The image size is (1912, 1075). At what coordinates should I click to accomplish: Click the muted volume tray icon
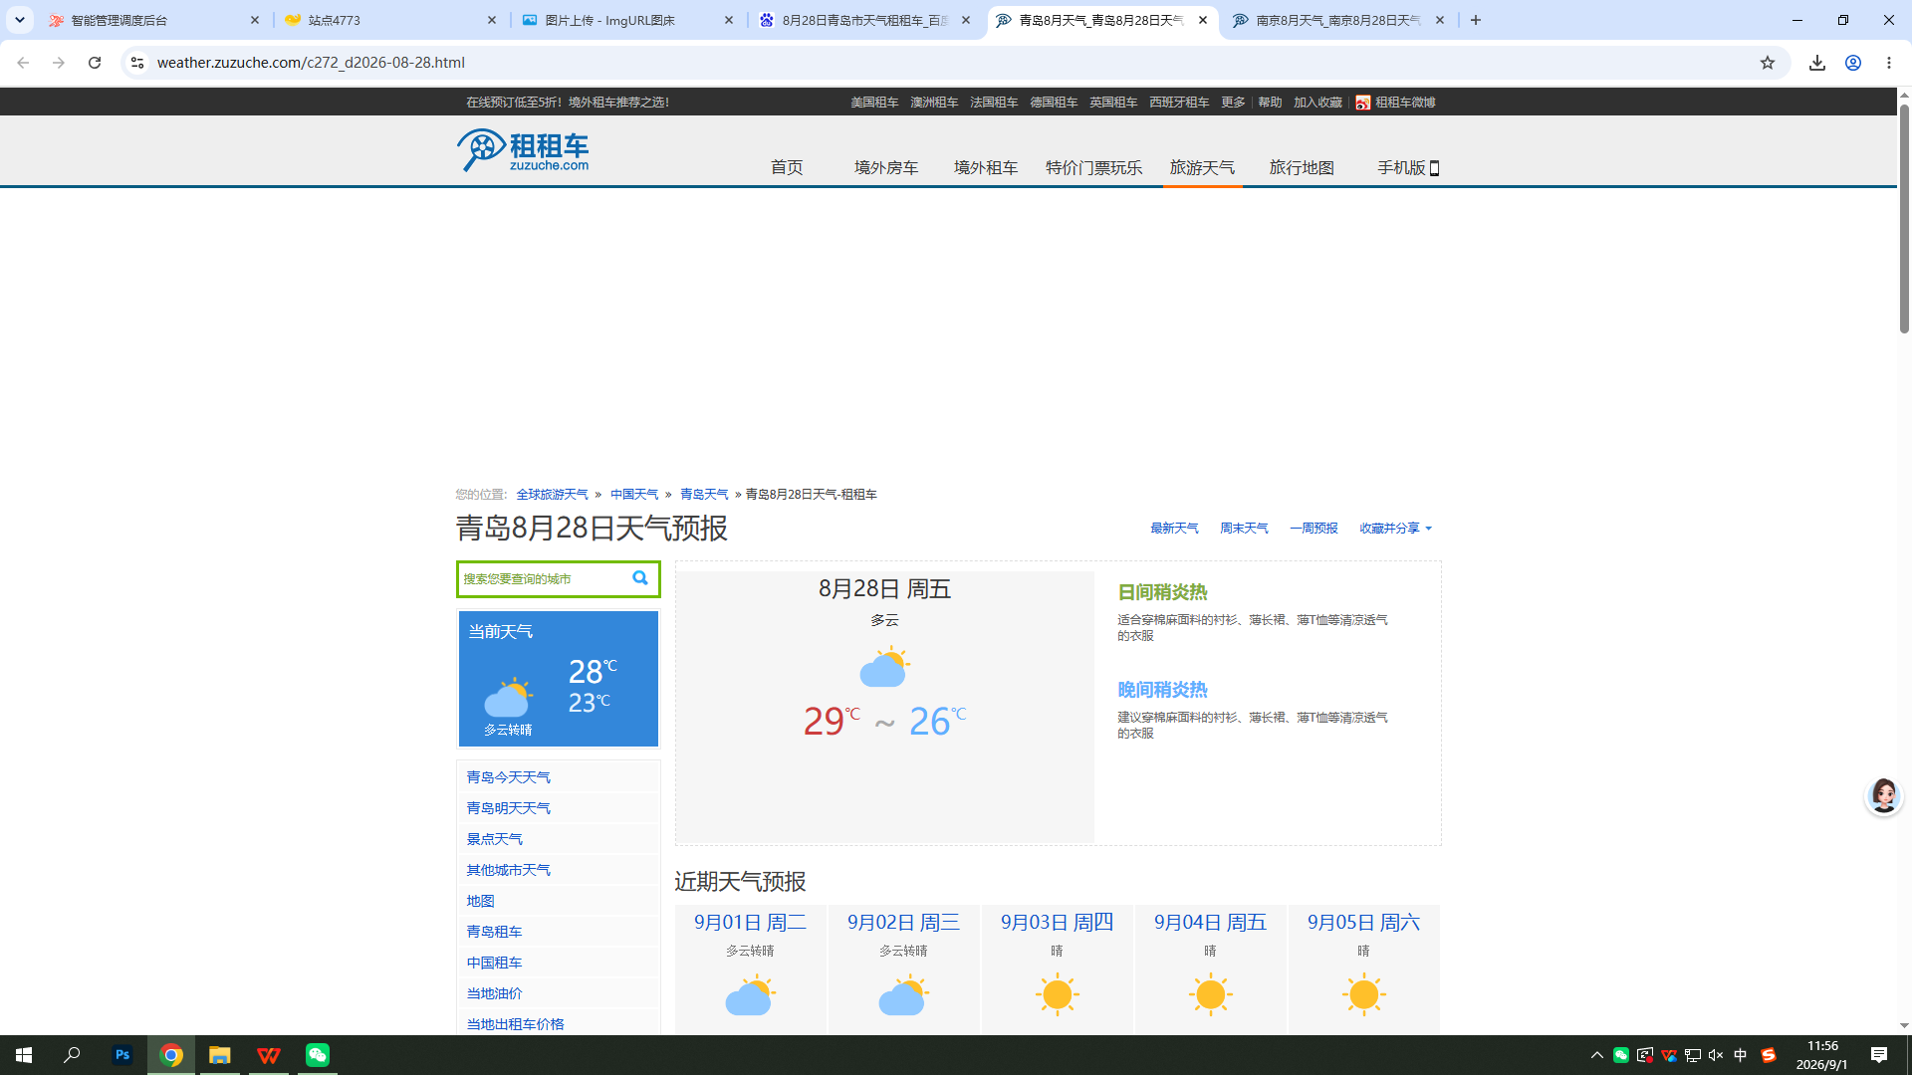[x=1716, y=1055]
